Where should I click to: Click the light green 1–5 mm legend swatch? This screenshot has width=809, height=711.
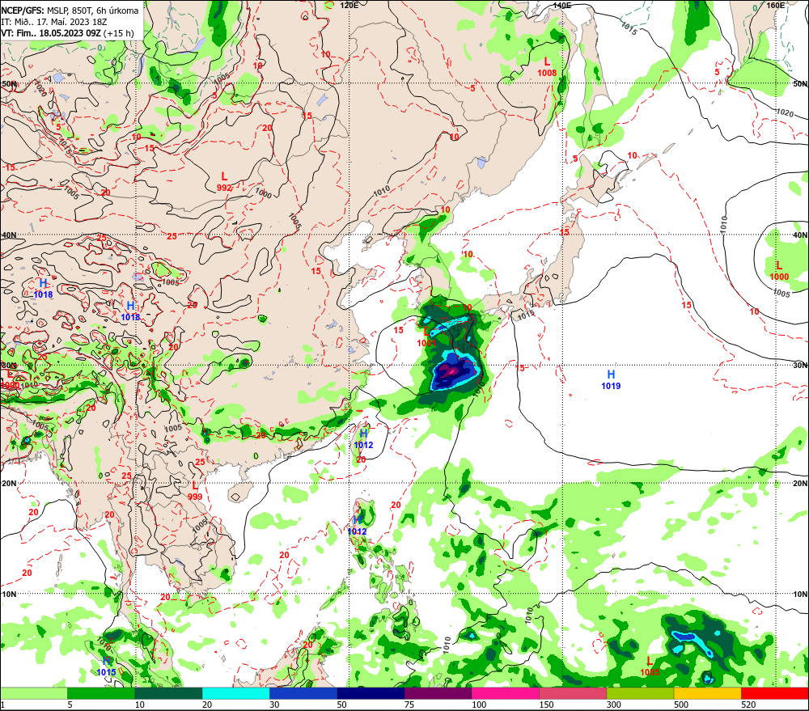[x=33, y=693]
